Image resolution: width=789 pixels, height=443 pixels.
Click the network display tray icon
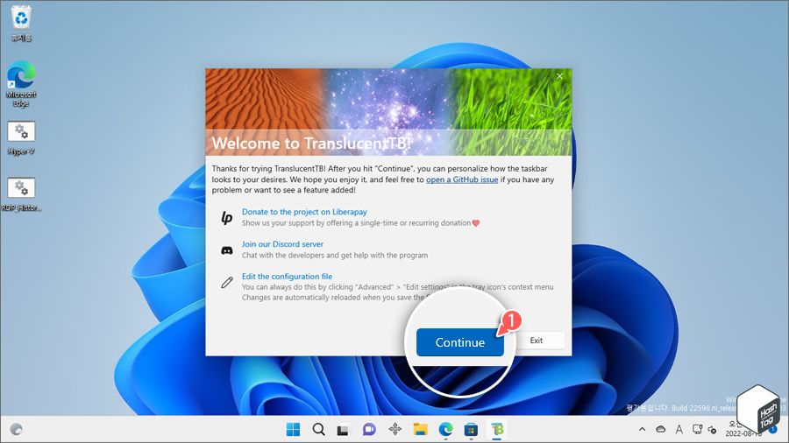pyautogui.click(x=698, y=430)
